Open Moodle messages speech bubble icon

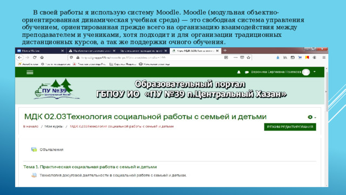pos(247,72)
